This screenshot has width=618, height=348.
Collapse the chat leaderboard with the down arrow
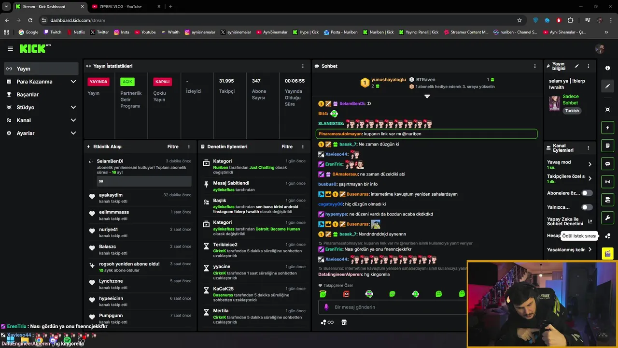click(x=427, y=96)
